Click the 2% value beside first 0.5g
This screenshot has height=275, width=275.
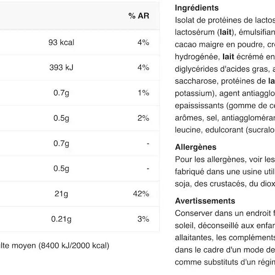(143, 118)
